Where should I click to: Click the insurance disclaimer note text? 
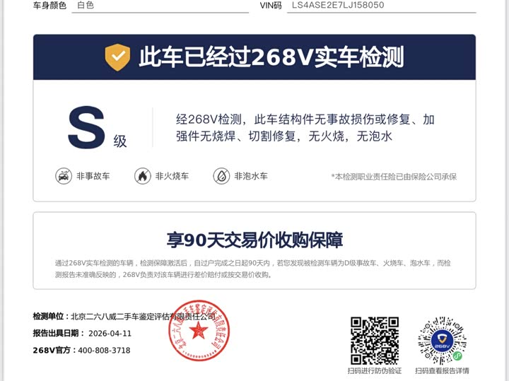click(x=394, y=177)
